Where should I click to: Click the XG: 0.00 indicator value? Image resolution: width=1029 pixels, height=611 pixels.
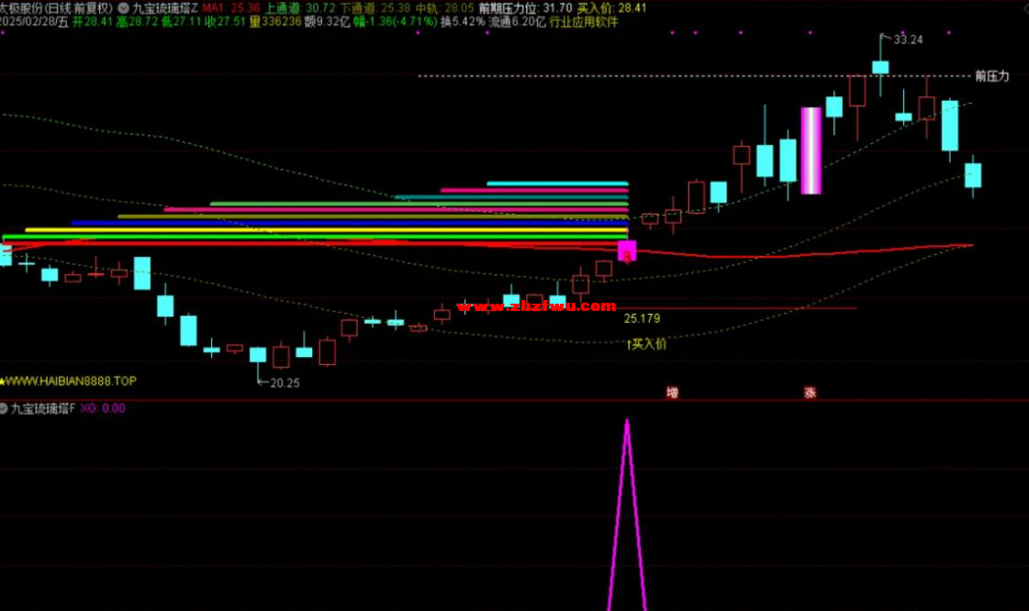click(x=103, y=408)
